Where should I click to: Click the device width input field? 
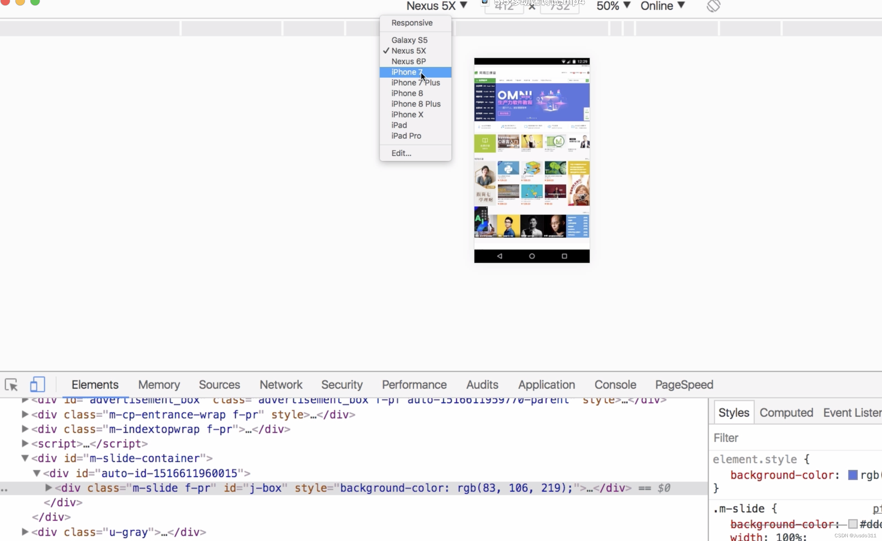(x=504, y=6)
